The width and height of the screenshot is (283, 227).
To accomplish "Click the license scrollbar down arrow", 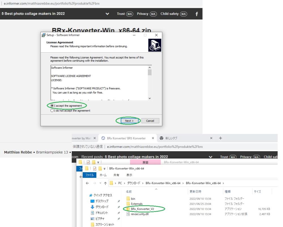I will click(150, 98).
